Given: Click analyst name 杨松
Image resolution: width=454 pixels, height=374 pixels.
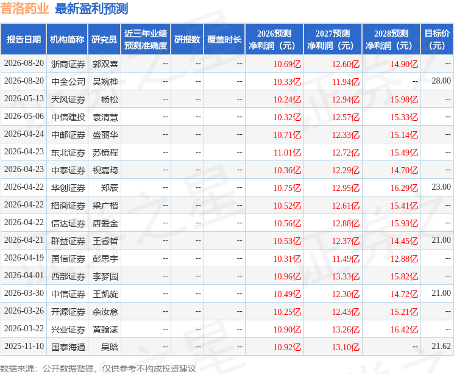Looking at the screenshot, I should click(110, 99).
